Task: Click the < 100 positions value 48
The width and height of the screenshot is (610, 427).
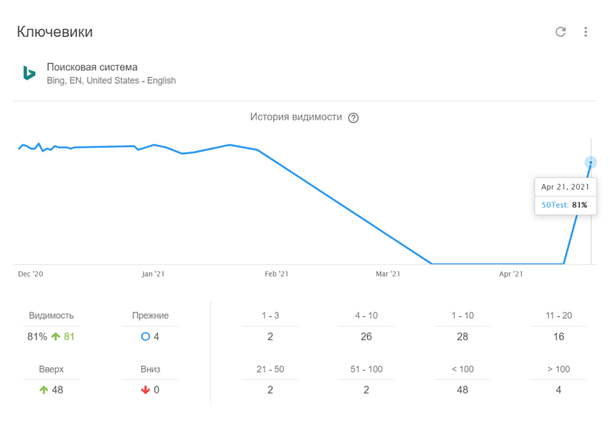Action: click(x=462, y=390)
